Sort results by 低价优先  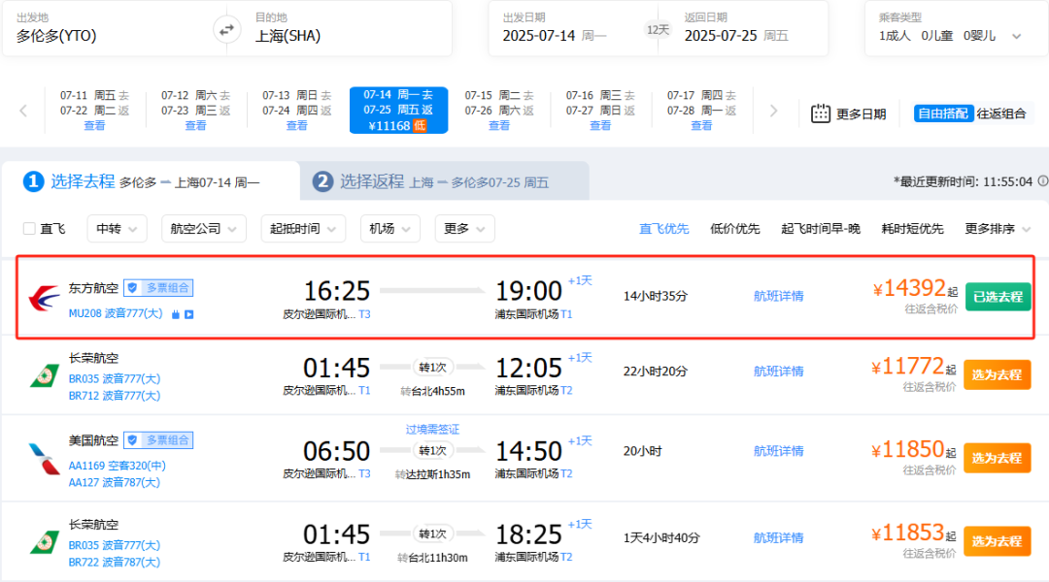pyautogui.click(x=734, y=229)
